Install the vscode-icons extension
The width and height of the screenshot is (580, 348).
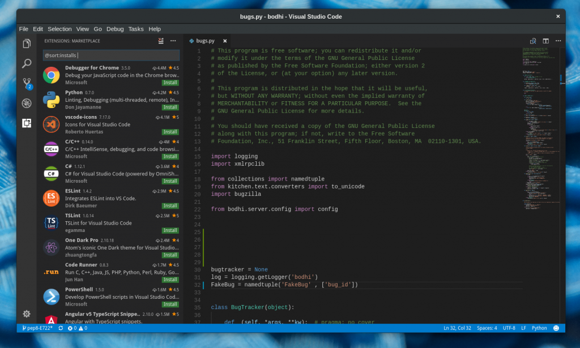coord(170,132)
